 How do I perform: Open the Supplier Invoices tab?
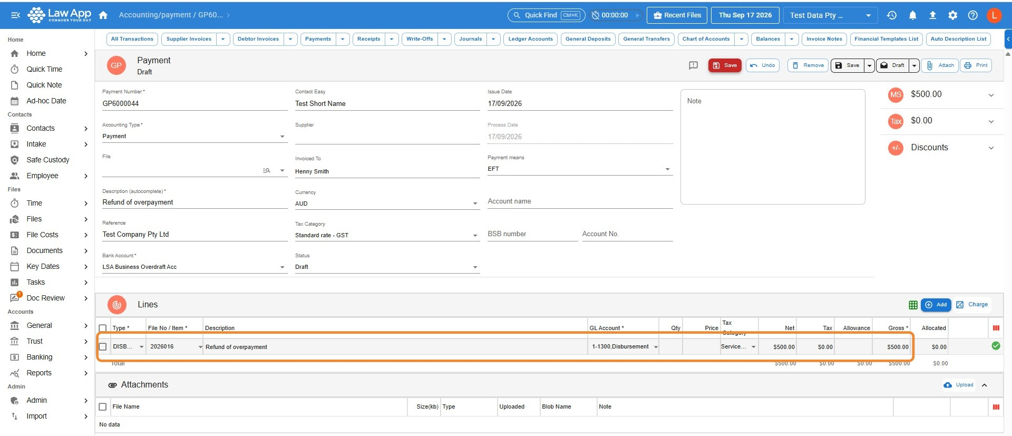[189, 39]
